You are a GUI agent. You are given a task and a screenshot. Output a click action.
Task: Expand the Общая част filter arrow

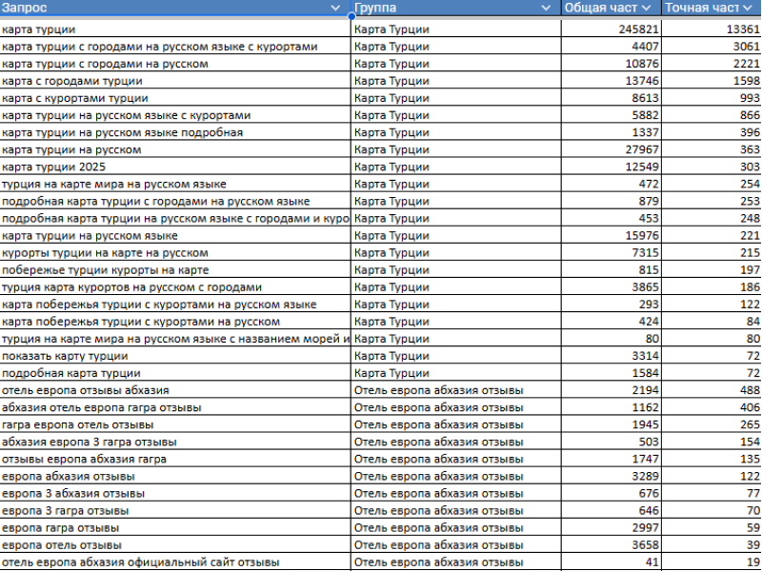649,8
